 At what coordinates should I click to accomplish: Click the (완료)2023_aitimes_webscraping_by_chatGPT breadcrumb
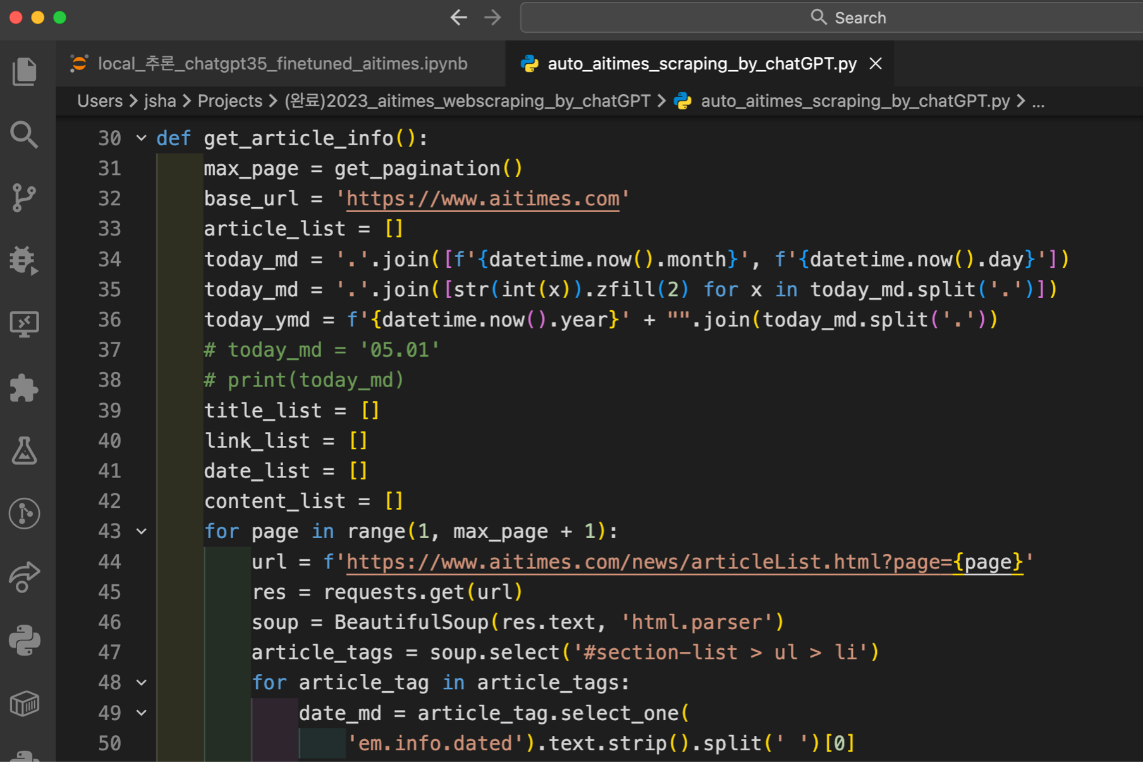pos(467,101)
